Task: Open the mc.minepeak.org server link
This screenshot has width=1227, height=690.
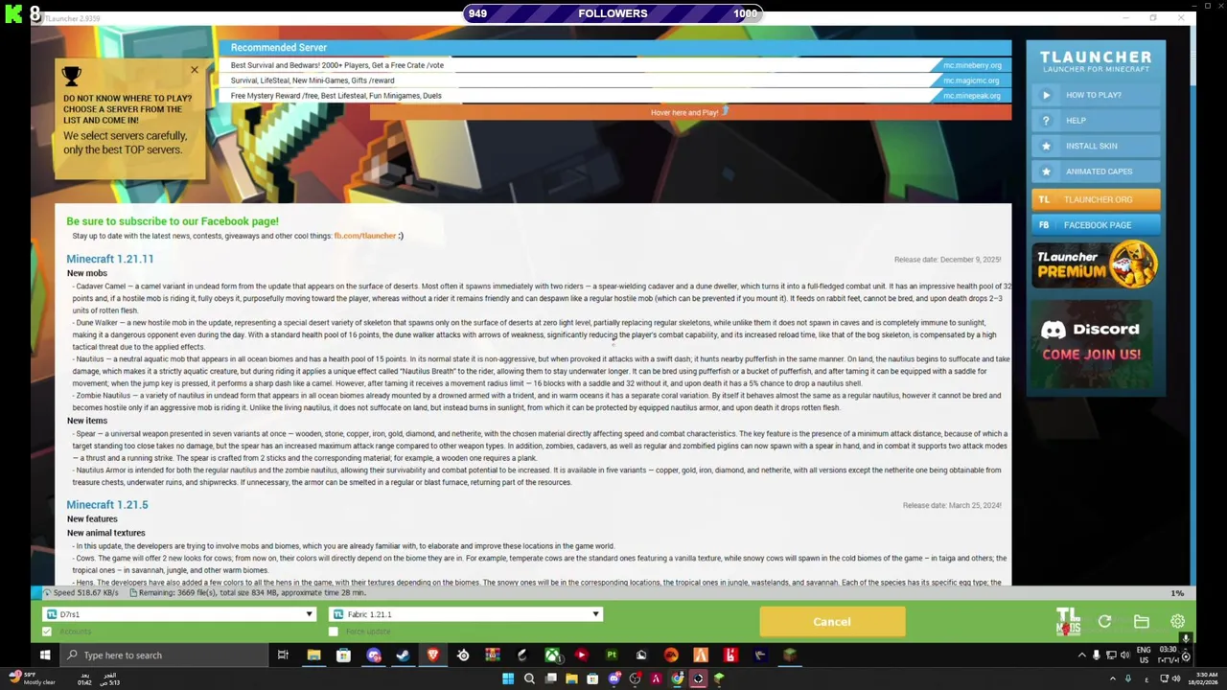Action: click(x=971, y=96)
